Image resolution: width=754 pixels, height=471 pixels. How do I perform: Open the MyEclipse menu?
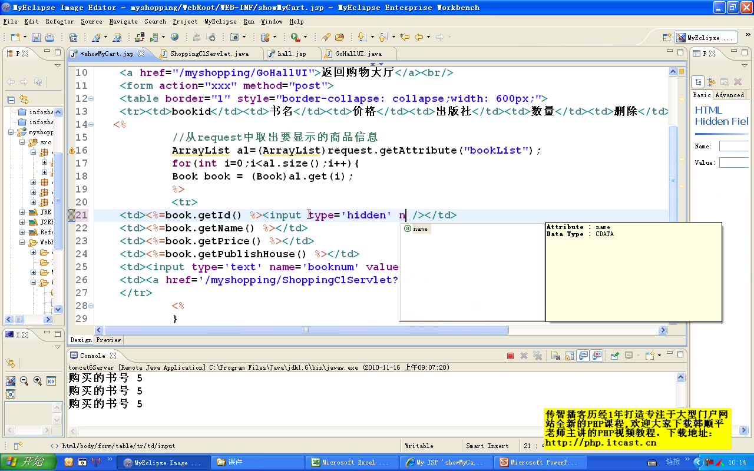coord(220,21)
